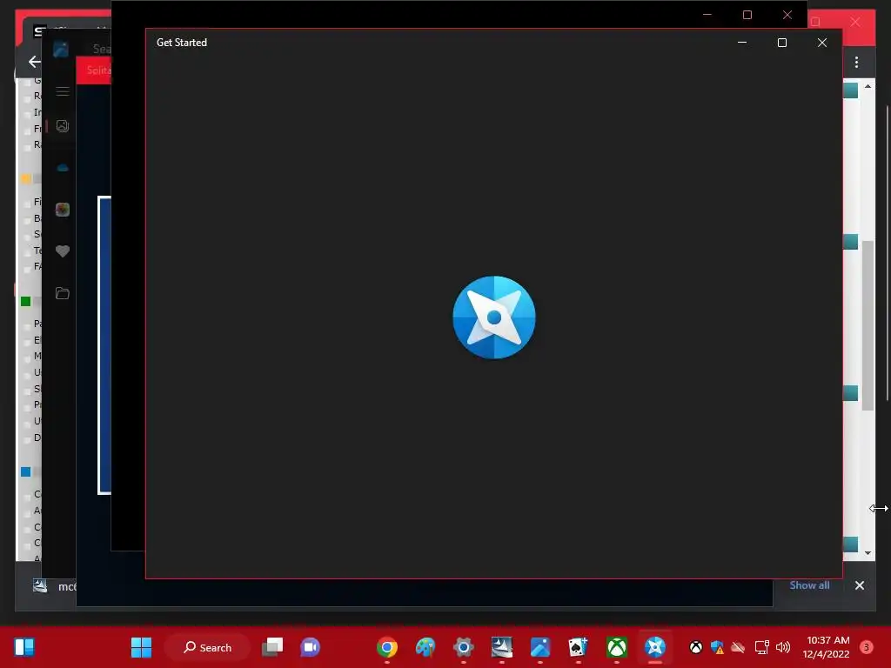Image resolution: width=891 pixels, height=668 pixels.
Task: Open volume control tray icon
Action: point(783,647)
